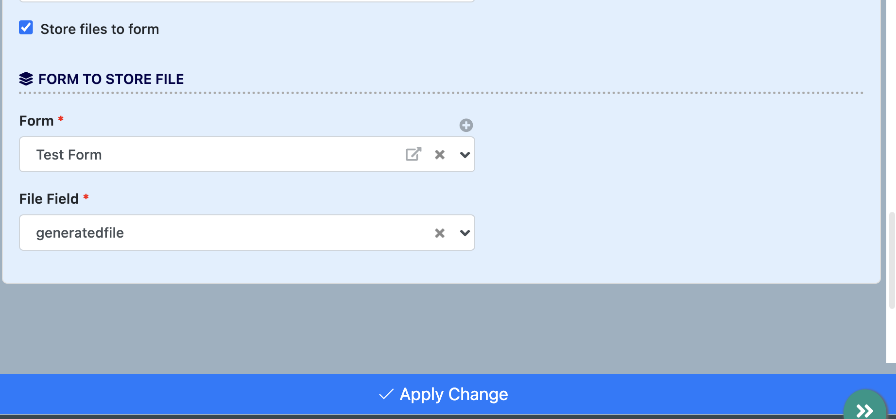Click the red asterisk next to File Field
The image size is (896, 419).
(x=86, y=197)
